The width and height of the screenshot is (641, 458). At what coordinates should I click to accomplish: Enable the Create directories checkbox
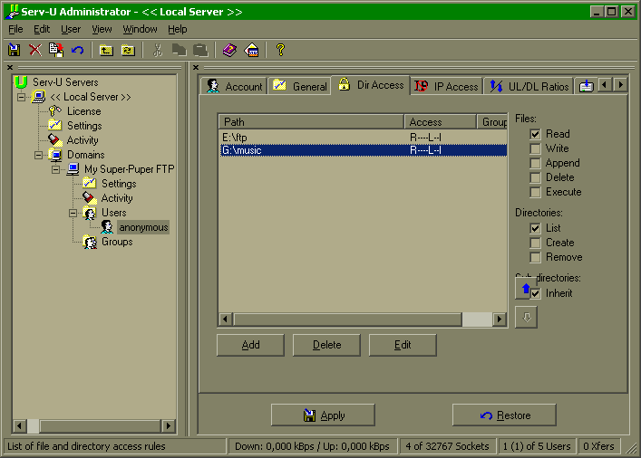coord(535,243)
